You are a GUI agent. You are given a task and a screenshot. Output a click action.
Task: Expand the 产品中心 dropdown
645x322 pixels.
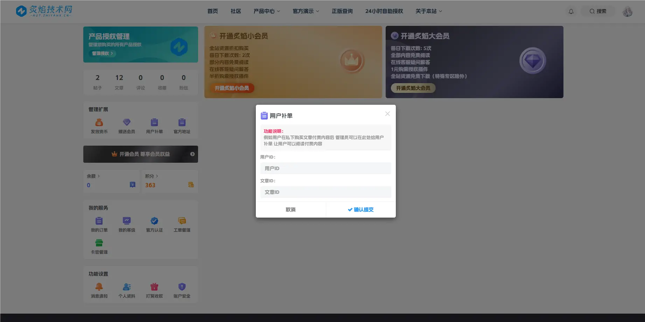click(x=267, y=11)
